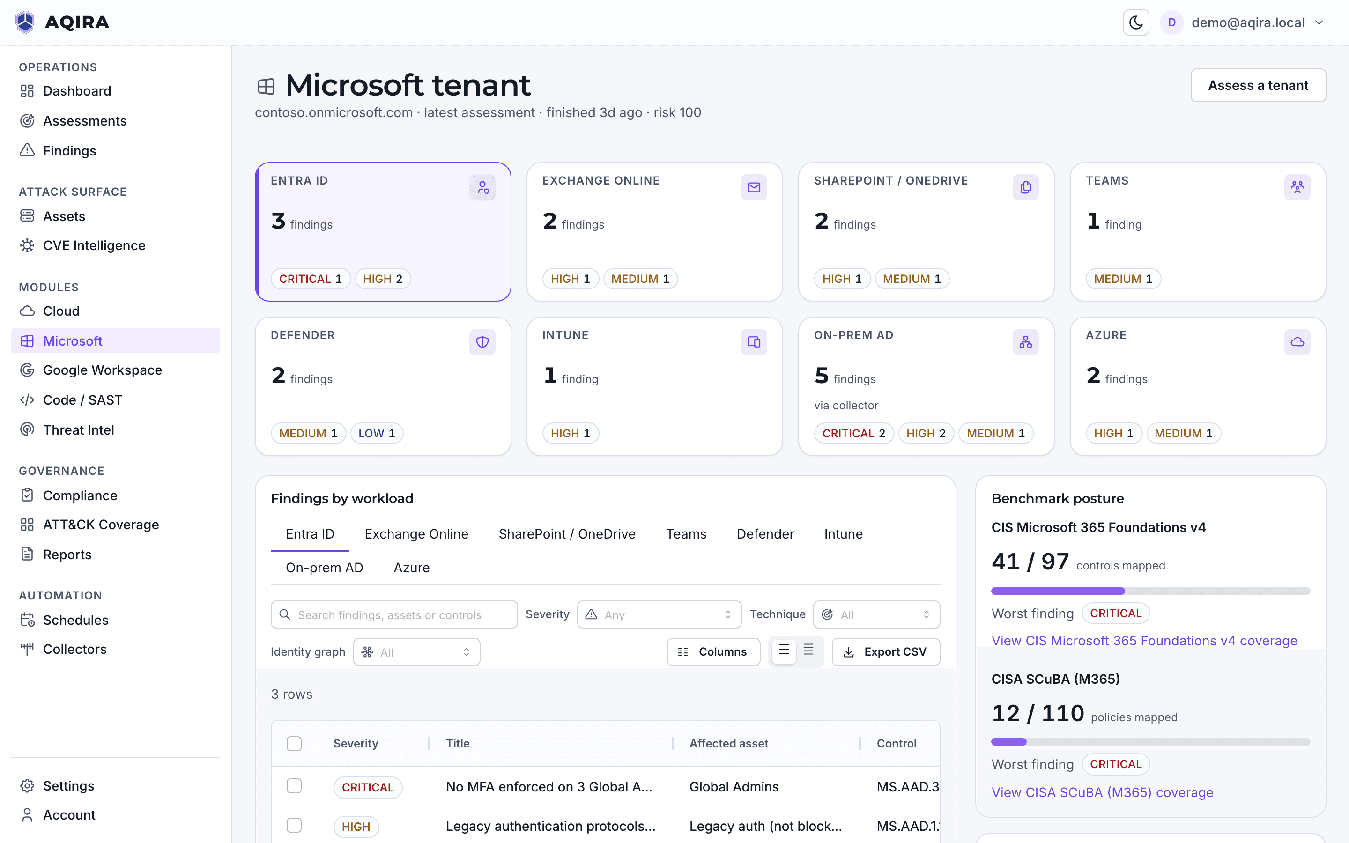Open Code / SAST via its code icon

27,400
